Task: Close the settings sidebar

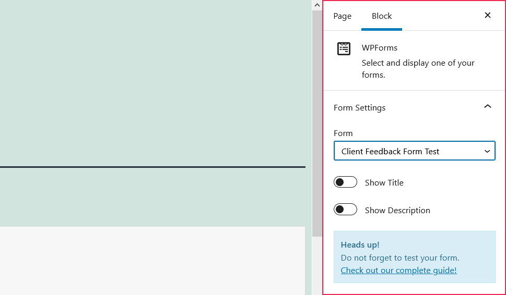Action: tap(488, 15)
